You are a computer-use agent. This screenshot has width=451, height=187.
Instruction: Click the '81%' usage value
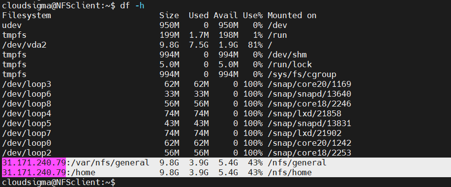pyautogui.click(x=255, y=45)
